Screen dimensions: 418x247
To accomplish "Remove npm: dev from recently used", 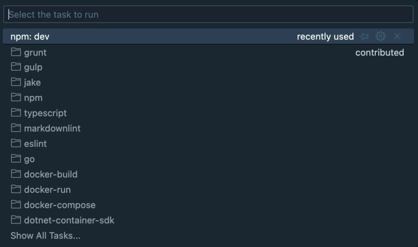I will click(x=397, y=36).
